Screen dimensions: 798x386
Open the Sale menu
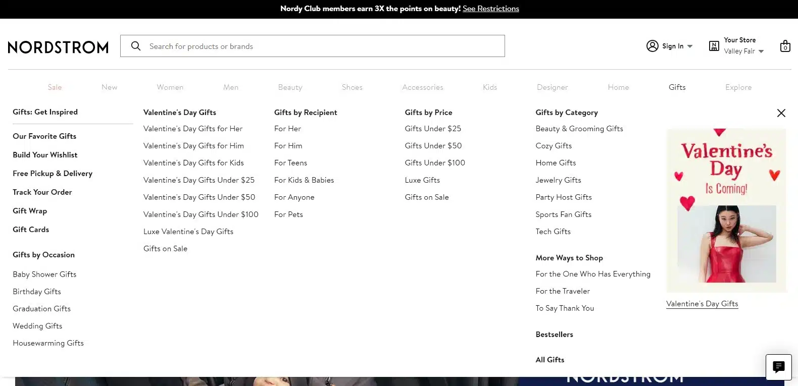point(55,87)
